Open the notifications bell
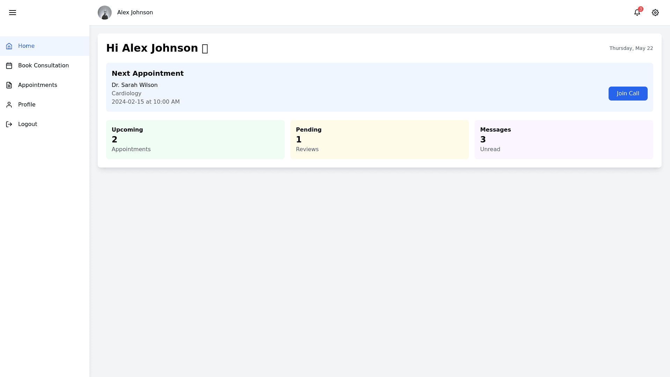Screen dimensions: 670x377 [637, 13]
